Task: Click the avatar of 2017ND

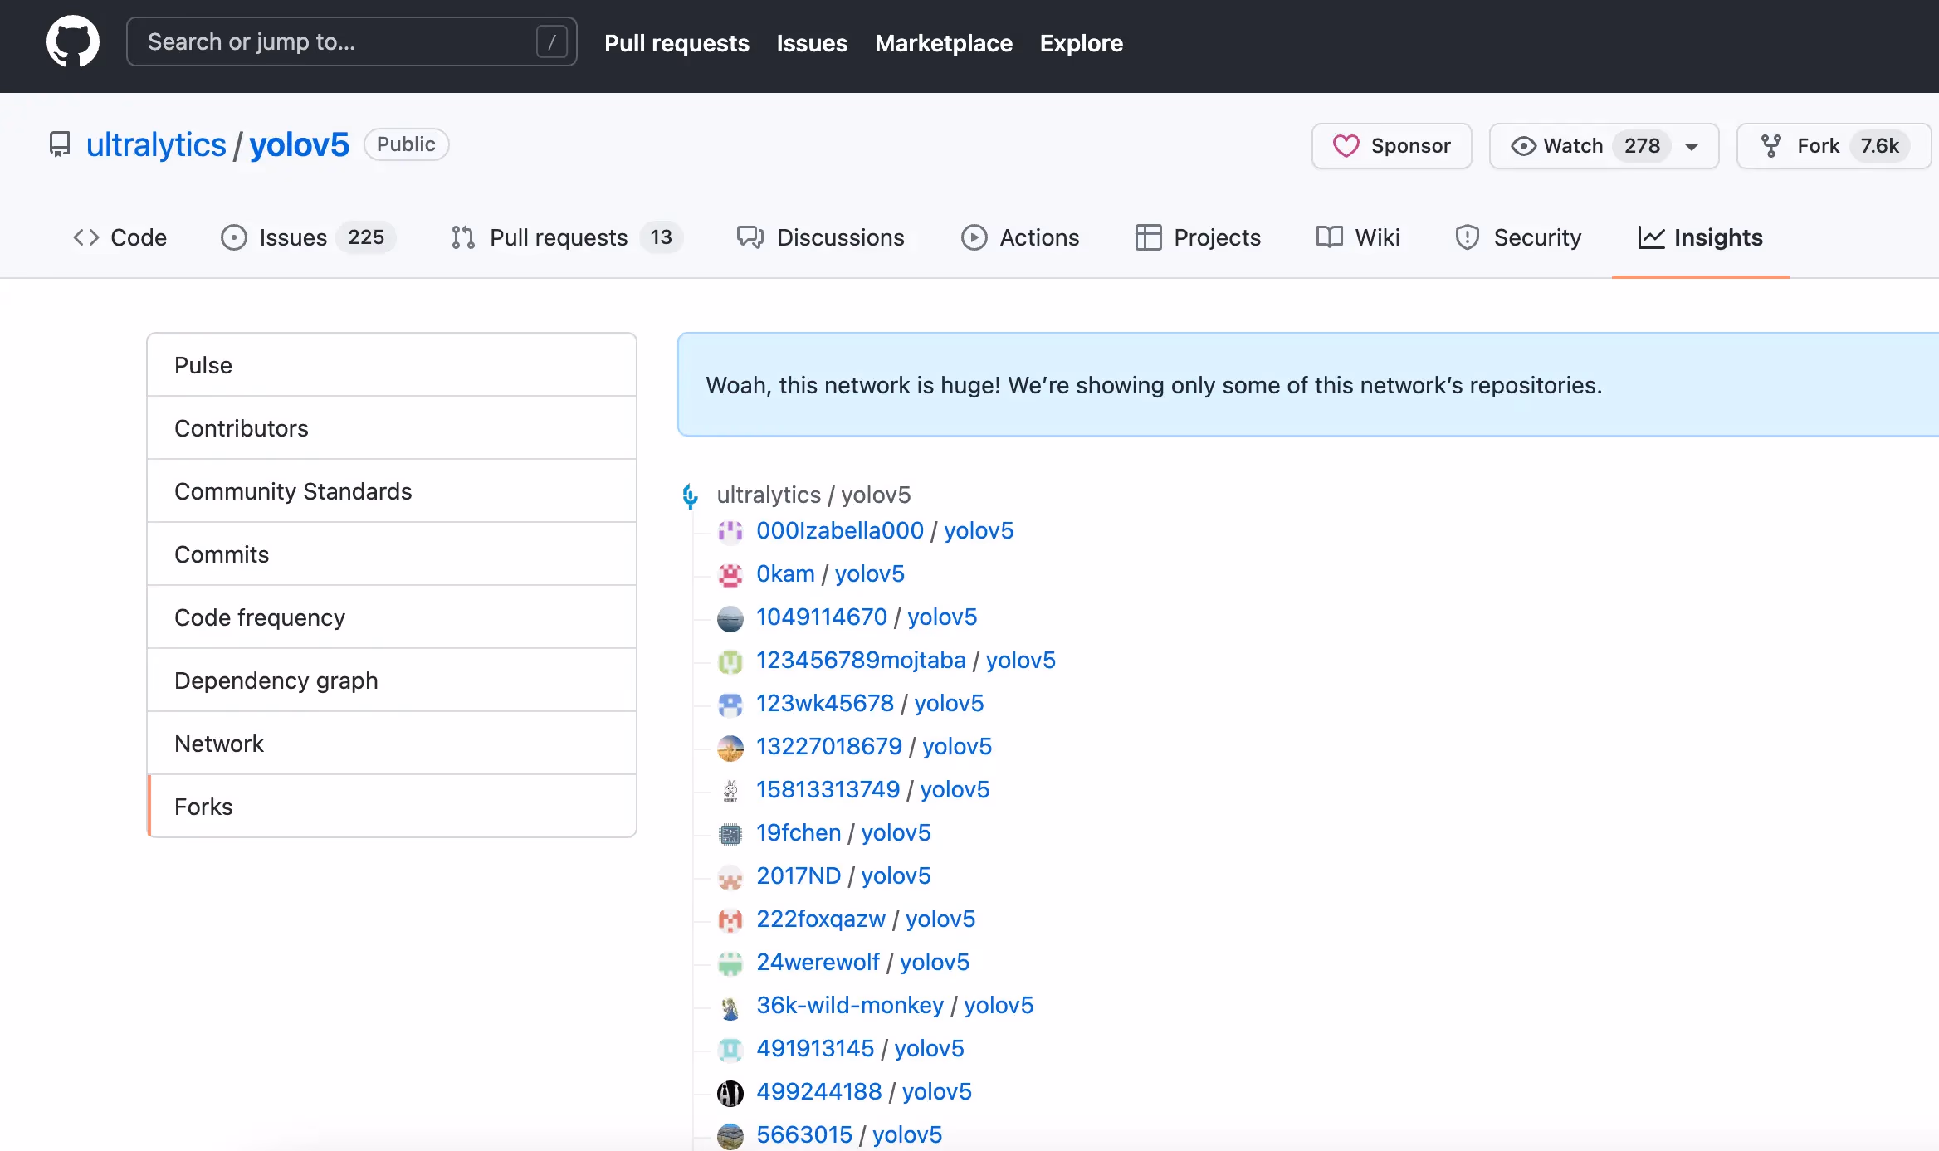Action: point(730,876)
